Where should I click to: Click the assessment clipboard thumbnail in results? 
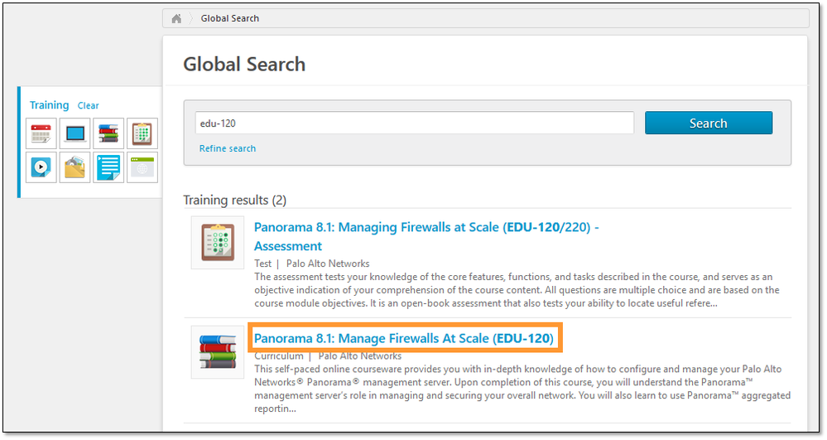(218, 243)
